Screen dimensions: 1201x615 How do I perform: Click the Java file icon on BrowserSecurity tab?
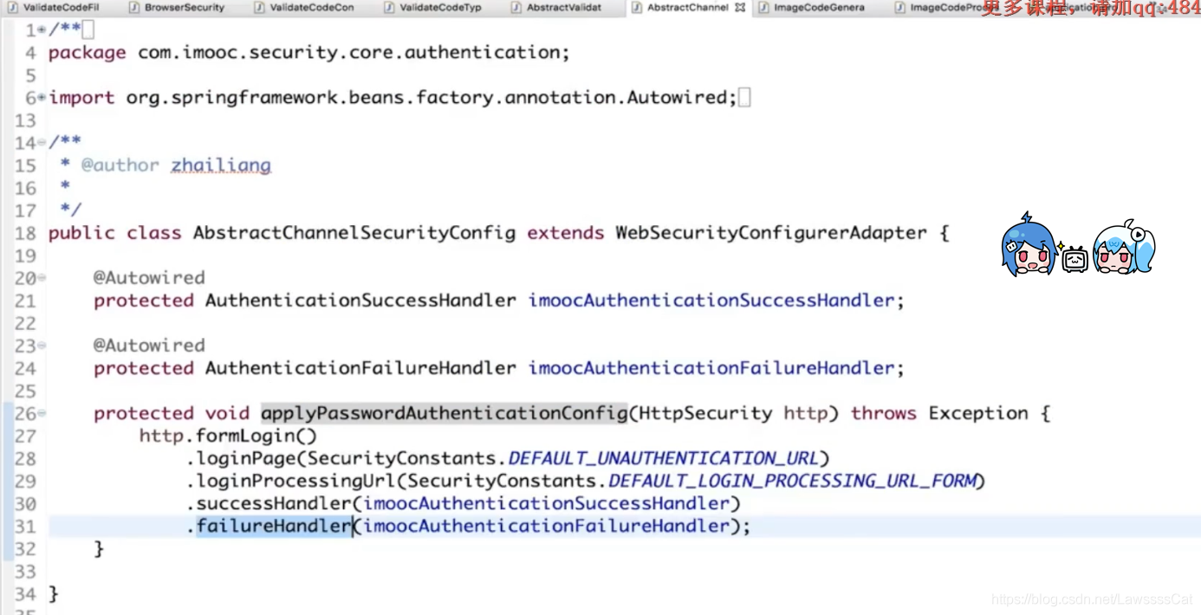[x=134, y=7]
